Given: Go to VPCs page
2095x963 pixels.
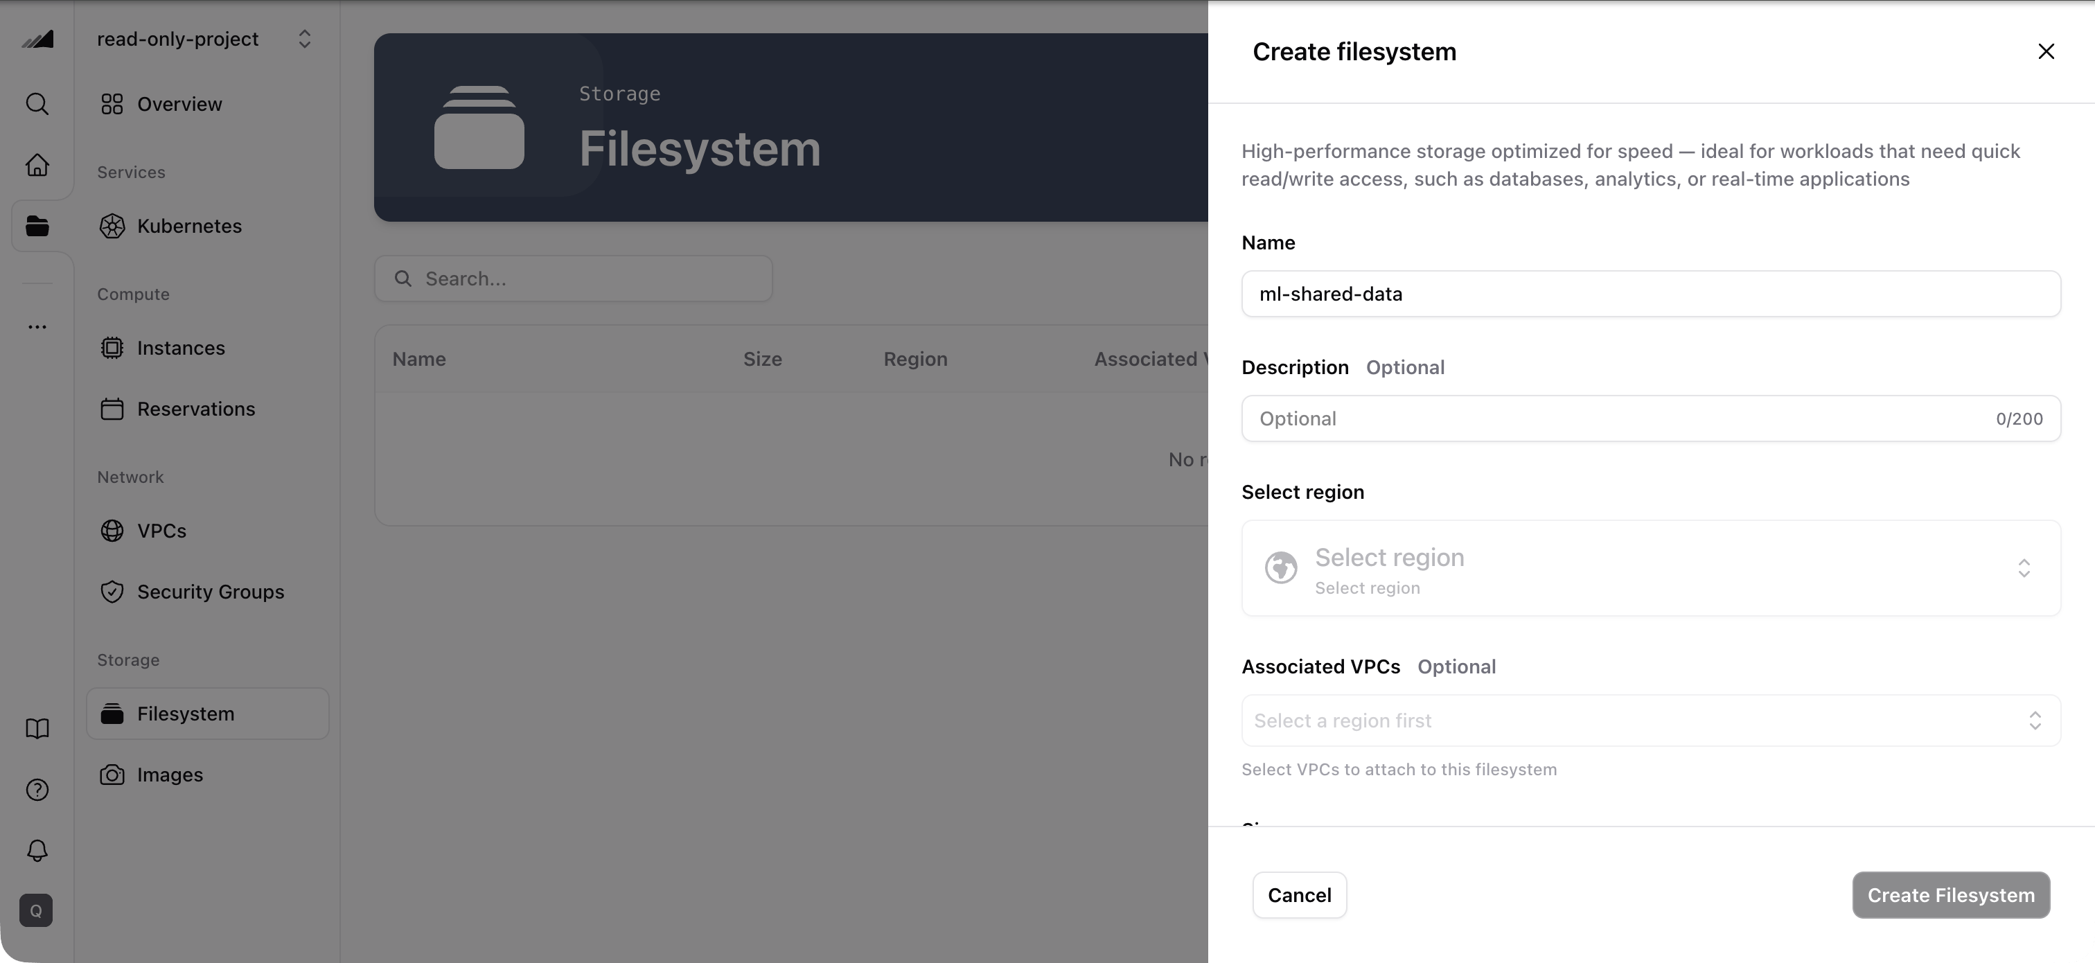Looking at the screenshot, I should pos(207,530).
